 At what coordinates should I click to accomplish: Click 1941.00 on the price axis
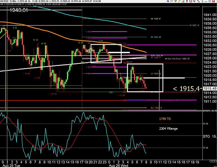[x=210, y=15]
